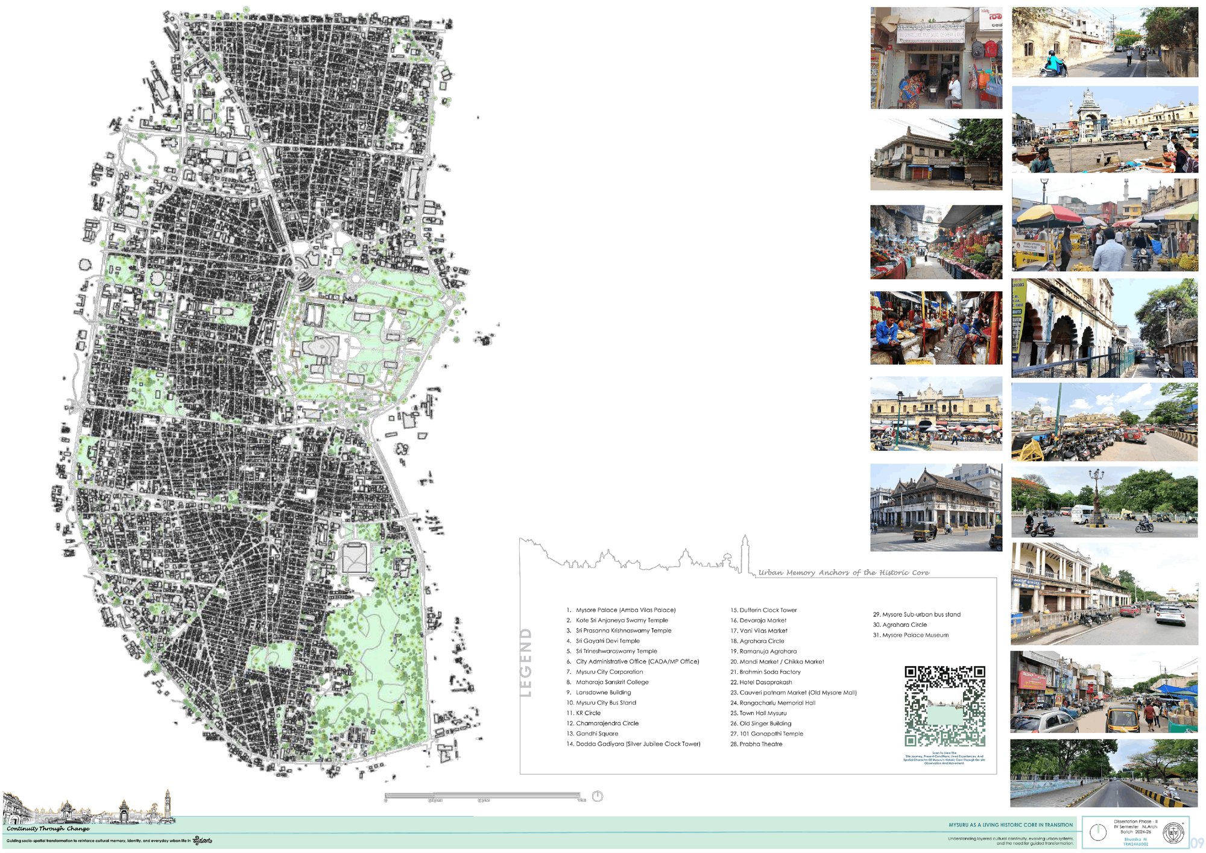The height and width of the screenshot is (853, 1206).
Task: Click the circular clock icon in the title block
Action: coord(1098,833)
